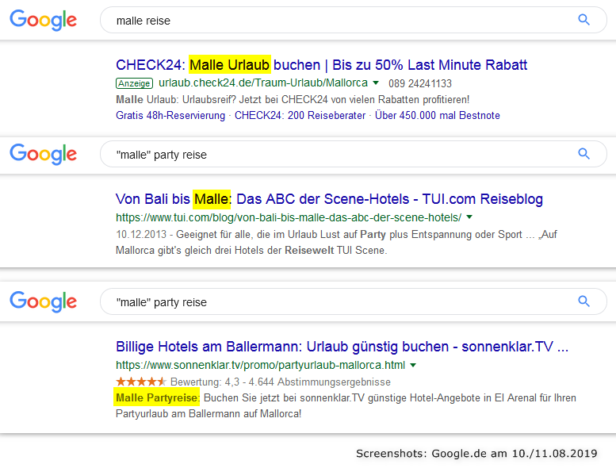Focus the search field above the TUI.com result
The width and height of the screenshot is (616, 472).
333,154
